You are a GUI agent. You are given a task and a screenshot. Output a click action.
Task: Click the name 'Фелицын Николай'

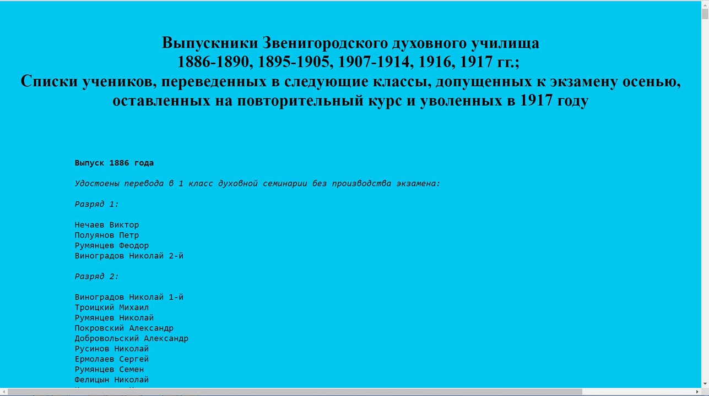pos(111,380)
